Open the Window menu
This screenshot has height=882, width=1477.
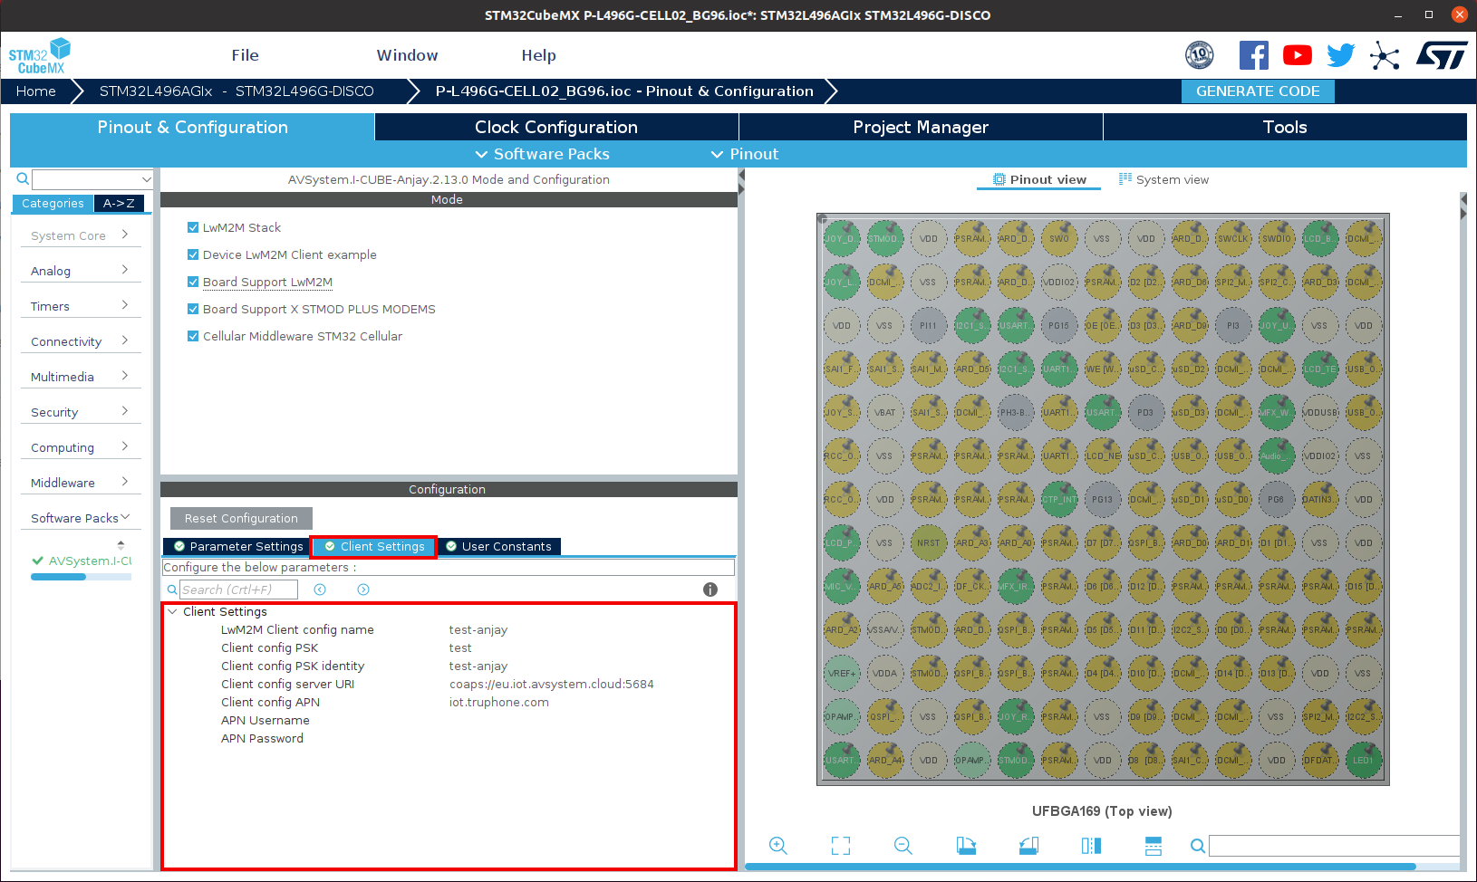click(x=407, y=55)
